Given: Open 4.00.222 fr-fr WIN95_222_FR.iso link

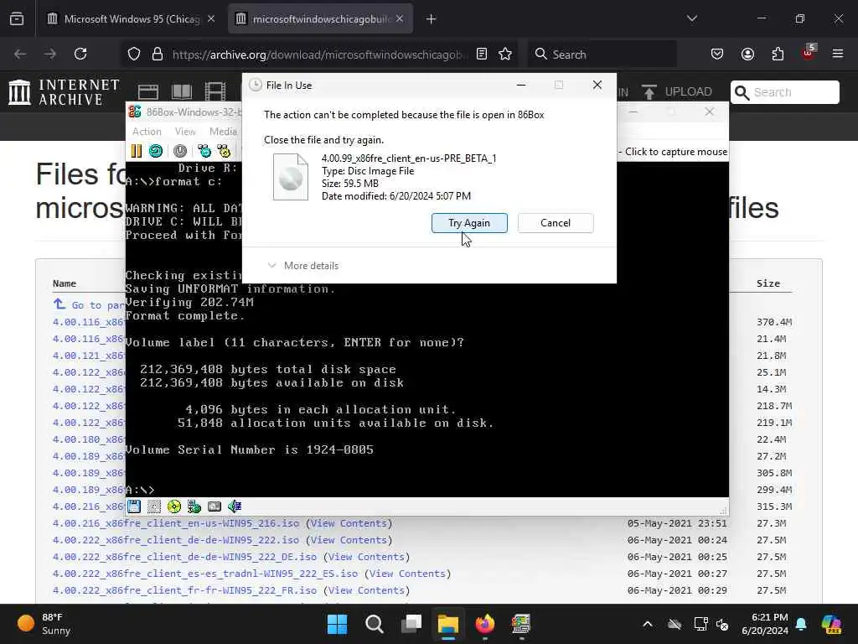Looking at the screenshot, I should (184, 590).
